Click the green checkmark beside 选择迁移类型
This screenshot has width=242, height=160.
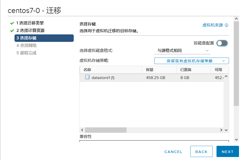11,23
